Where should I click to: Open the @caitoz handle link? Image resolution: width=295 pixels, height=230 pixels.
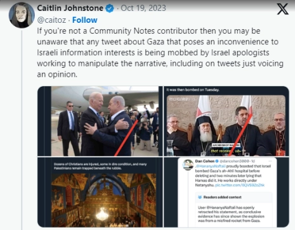(x=51, y=20)
